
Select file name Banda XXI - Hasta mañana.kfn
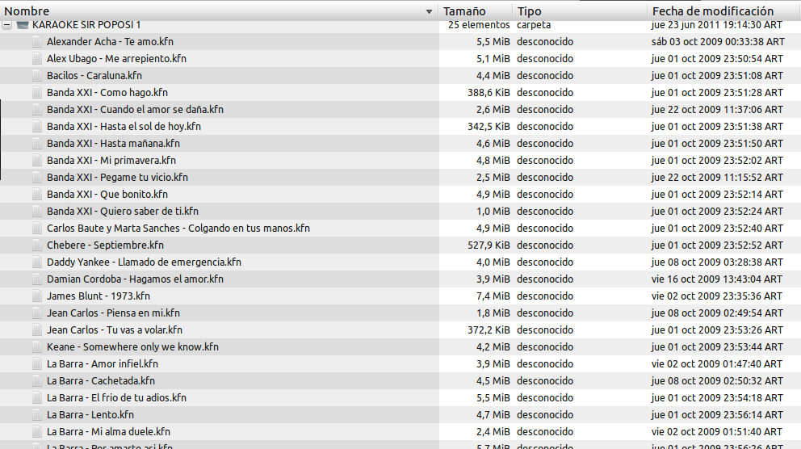pyautogui.click(x=113, y=144)
